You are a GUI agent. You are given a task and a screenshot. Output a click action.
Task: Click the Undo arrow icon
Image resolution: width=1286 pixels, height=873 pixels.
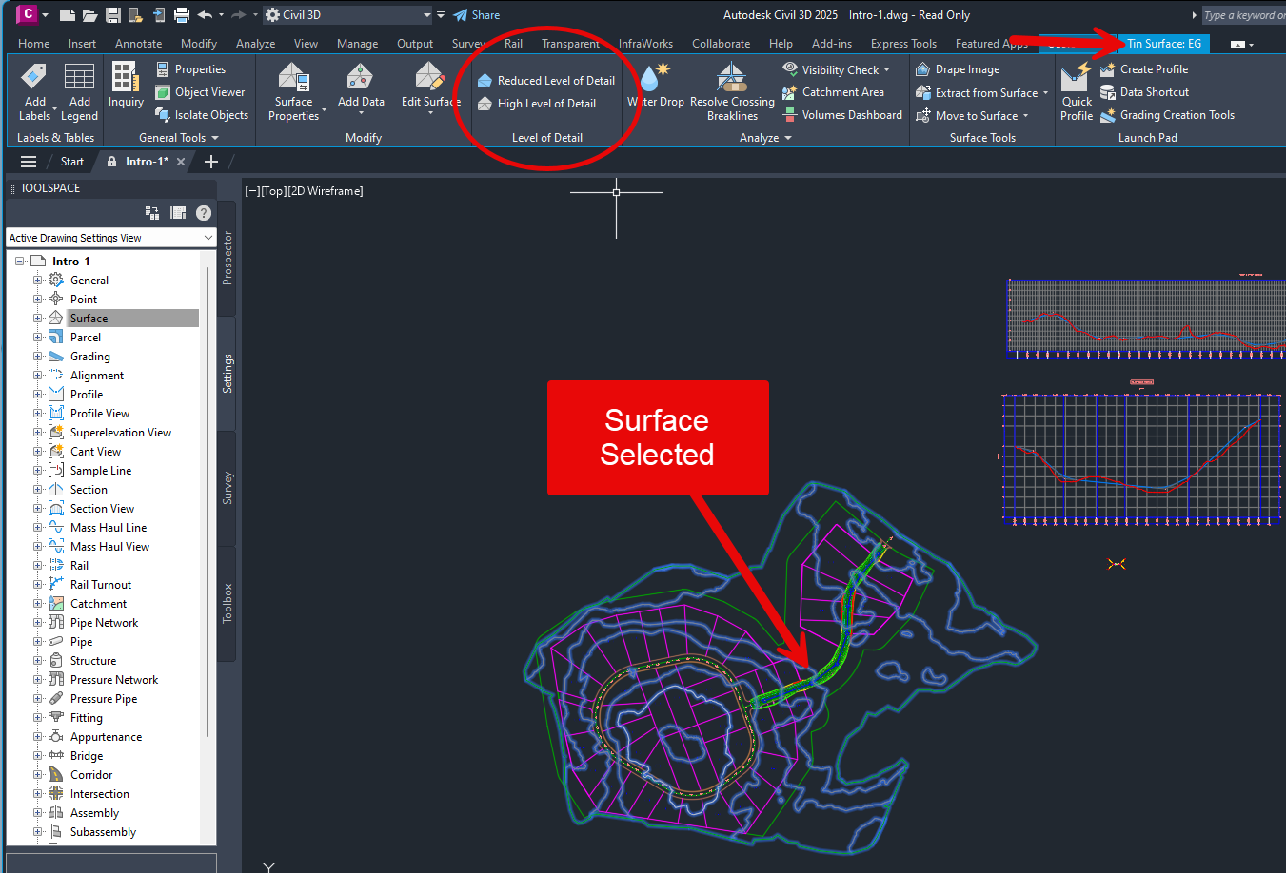pyautogui.click(x=205, y=15)
